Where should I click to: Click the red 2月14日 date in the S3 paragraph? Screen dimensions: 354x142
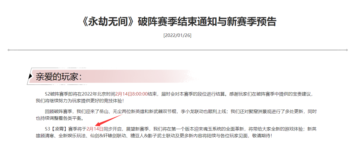click(95, 129)
